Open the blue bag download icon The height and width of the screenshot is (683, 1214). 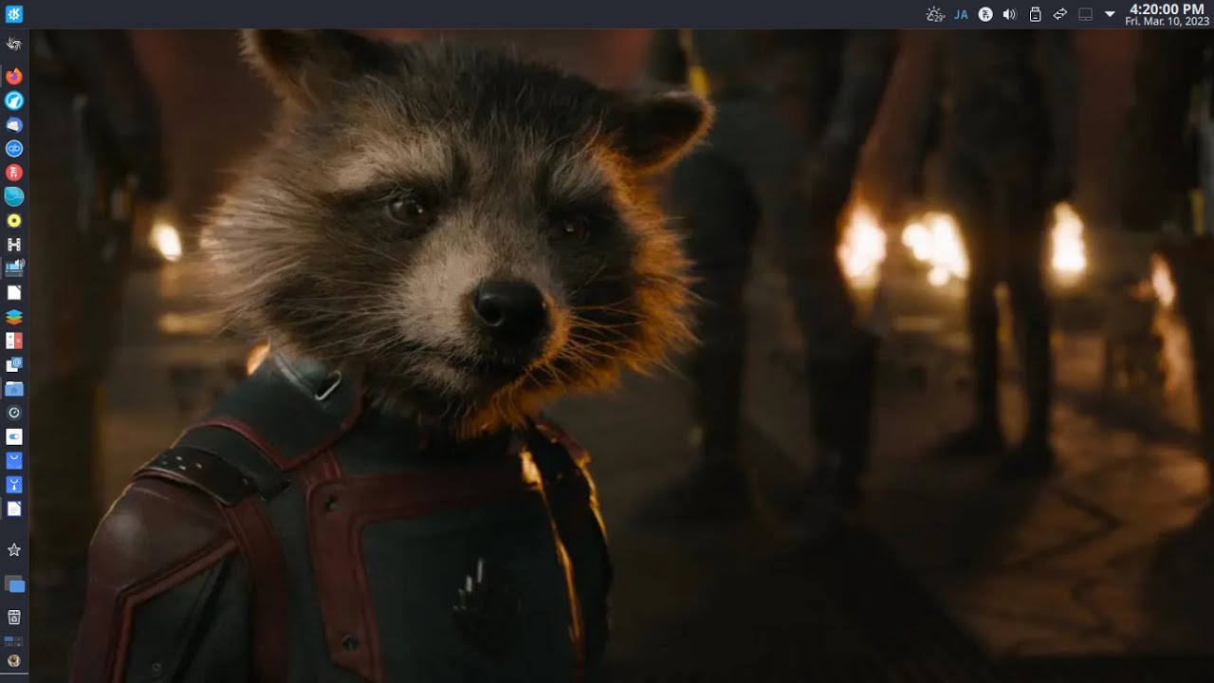pos(14,485)
